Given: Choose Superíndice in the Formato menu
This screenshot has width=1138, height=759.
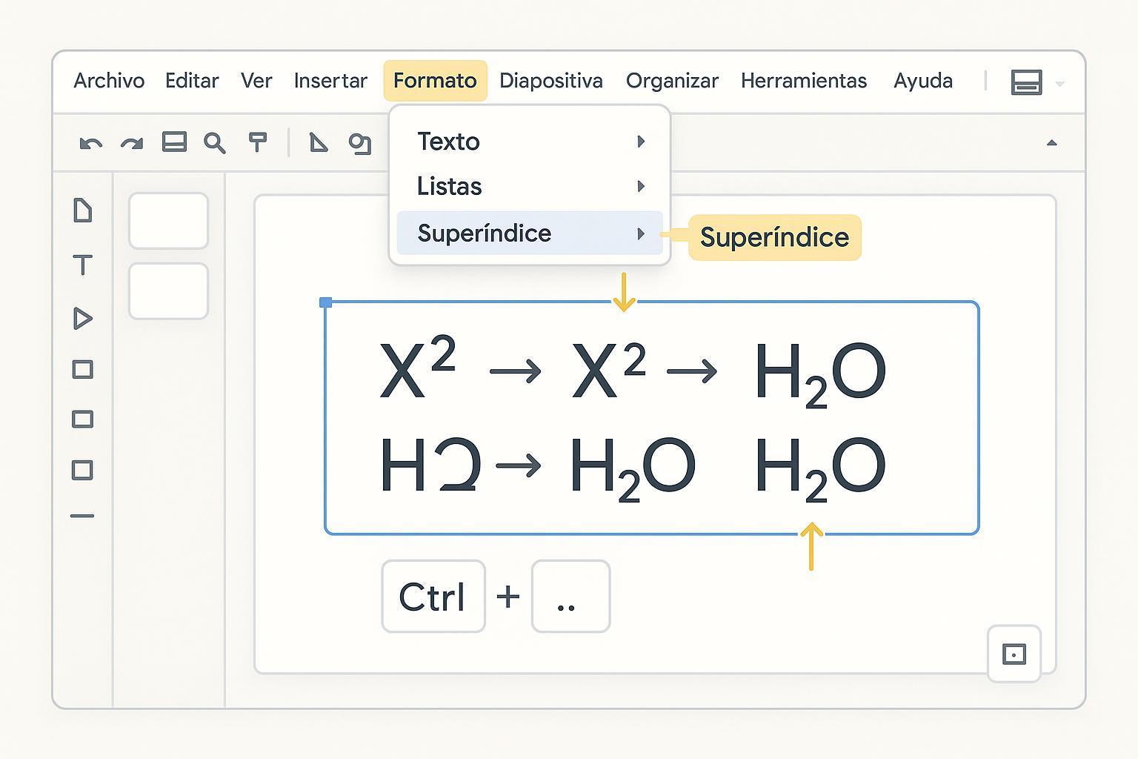Looking at the screenshot, I should pyautogui.click(x=485, y=233).
